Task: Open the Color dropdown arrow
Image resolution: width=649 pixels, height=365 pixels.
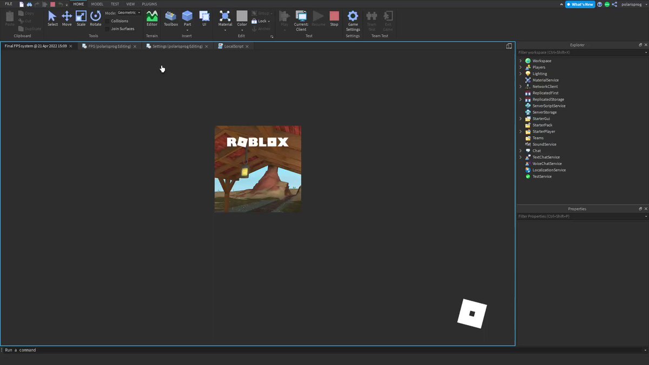Action: click(242, 30)
